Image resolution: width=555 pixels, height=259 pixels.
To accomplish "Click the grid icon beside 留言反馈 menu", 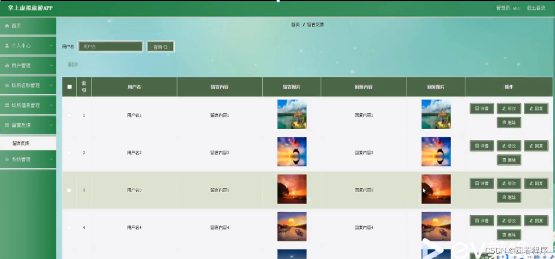I will click(x=7, y=125).
